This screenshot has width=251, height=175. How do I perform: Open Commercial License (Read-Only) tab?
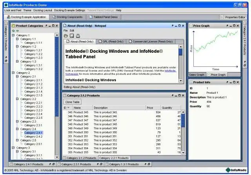(151, 41)
